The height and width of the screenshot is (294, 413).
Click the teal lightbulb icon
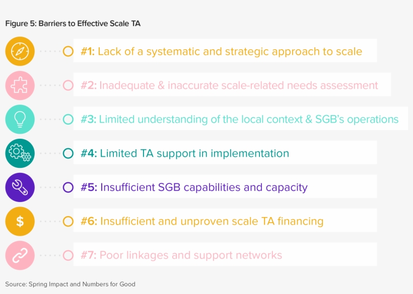coord(20,119)
